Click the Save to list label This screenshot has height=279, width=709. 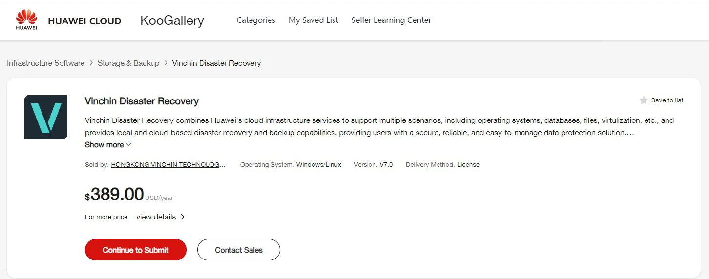[x=667, y=100]
